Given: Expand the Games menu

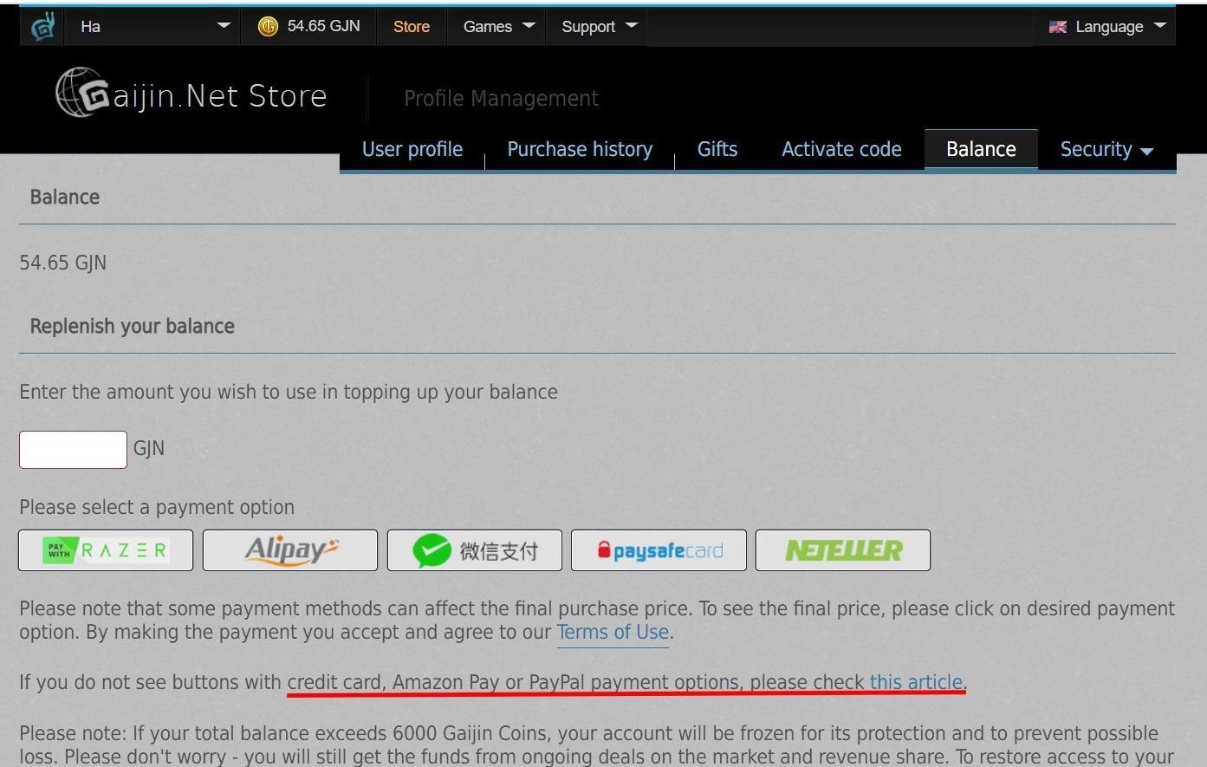Looking at the screenshot, I should pyautogui.click(x=498, y=27).
